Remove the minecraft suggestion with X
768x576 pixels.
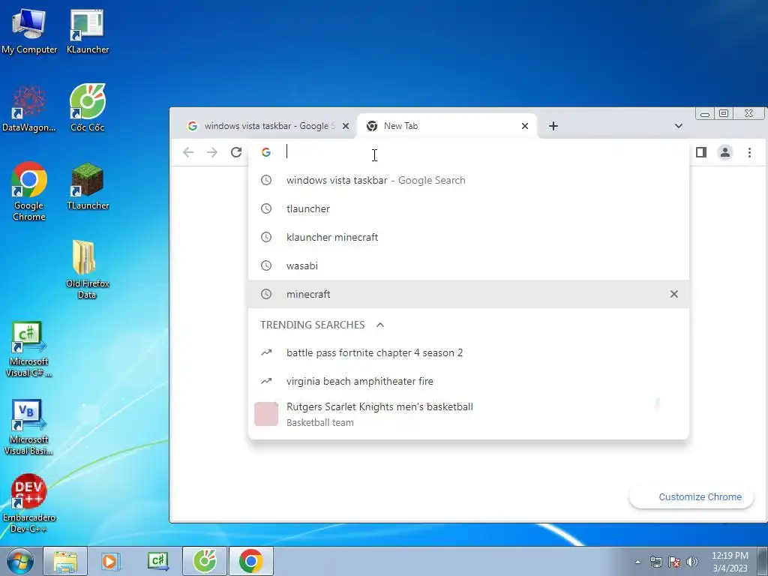pyautogui.click(x=674, y=294)
